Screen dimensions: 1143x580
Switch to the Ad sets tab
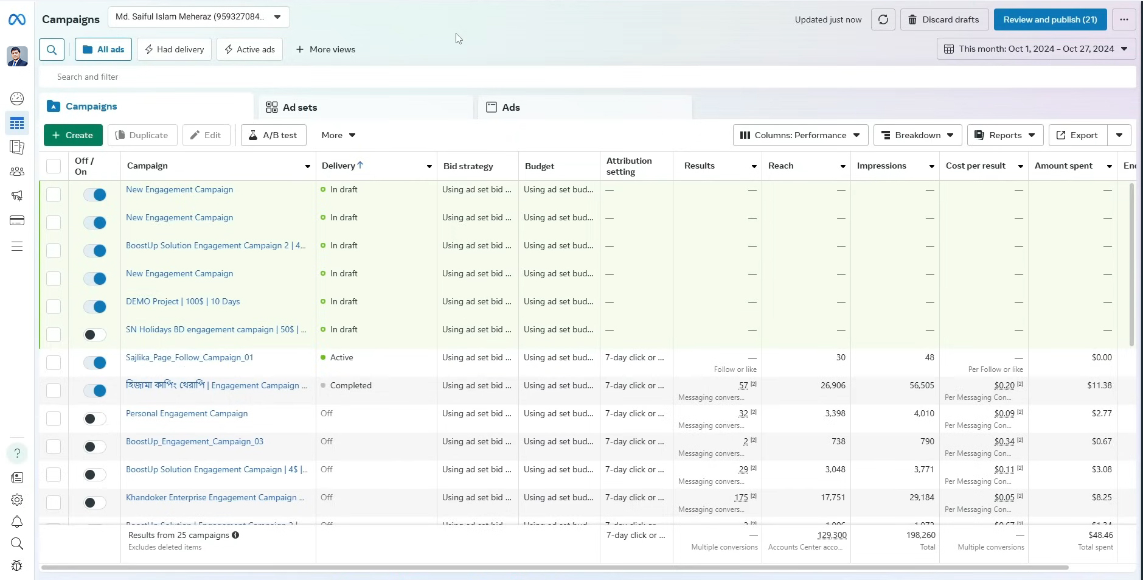click(x=299, y=107)
